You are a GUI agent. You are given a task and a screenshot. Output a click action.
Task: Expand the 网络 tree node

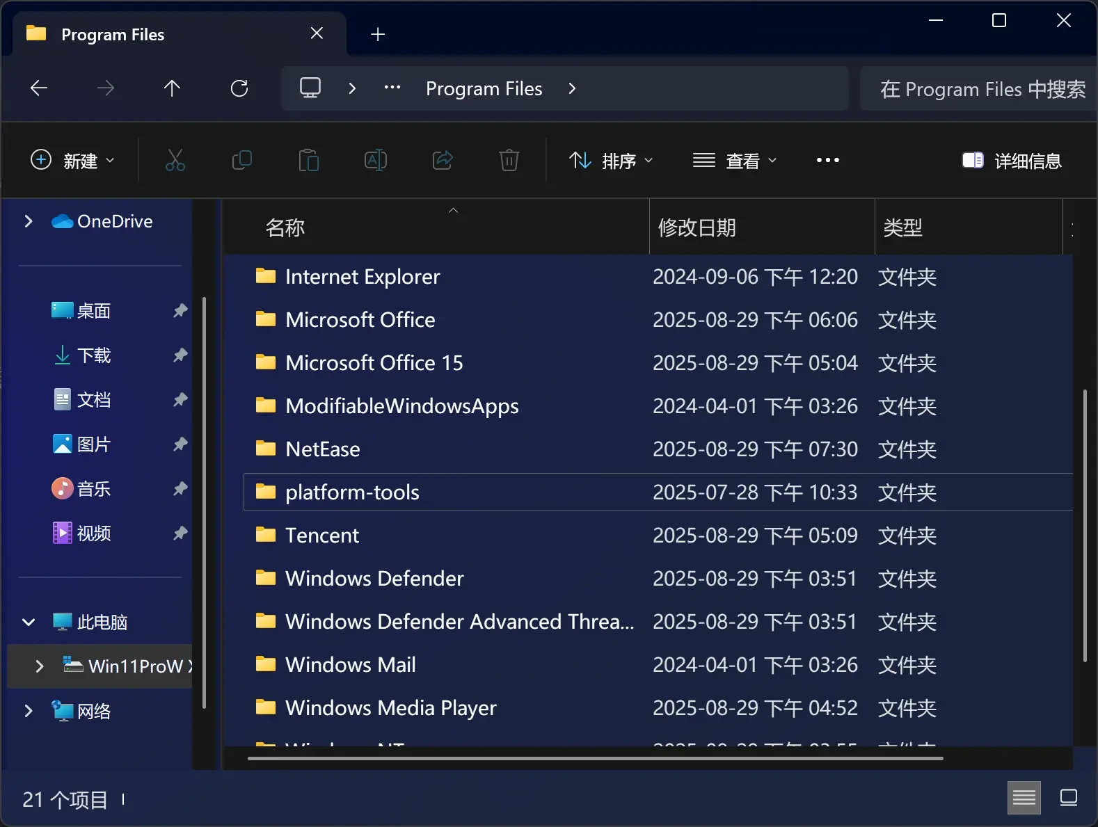[29, 711]
